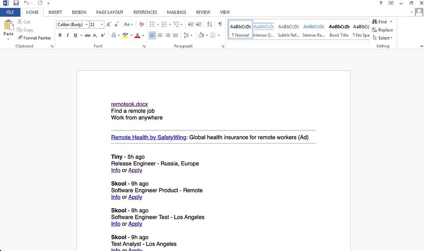Apply yellow text highlight color
This screenshot has height=251, width=424.
pyautogui.click(x=125, y=35)
